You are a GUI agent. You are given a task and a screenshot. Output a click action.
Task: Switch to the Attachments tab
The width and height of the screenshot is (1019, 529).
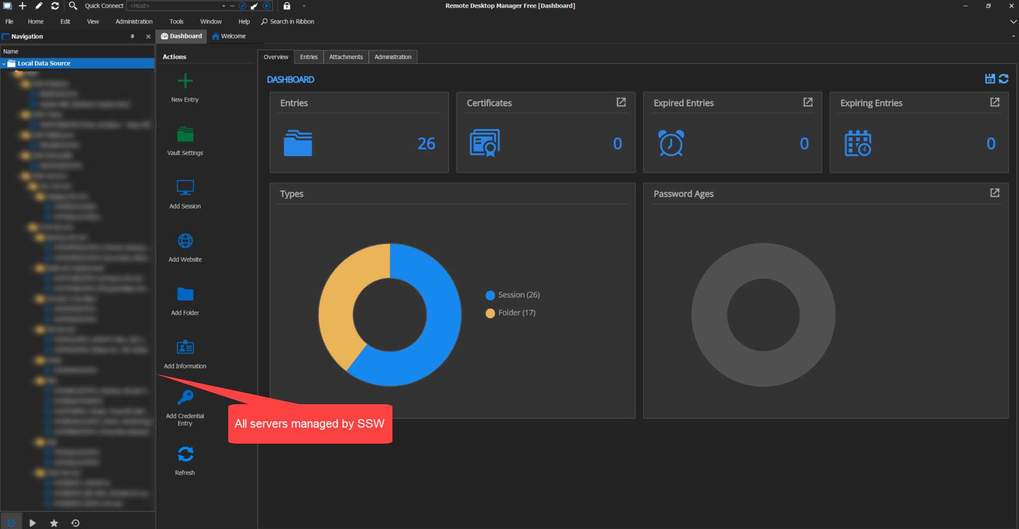point(346,57)
